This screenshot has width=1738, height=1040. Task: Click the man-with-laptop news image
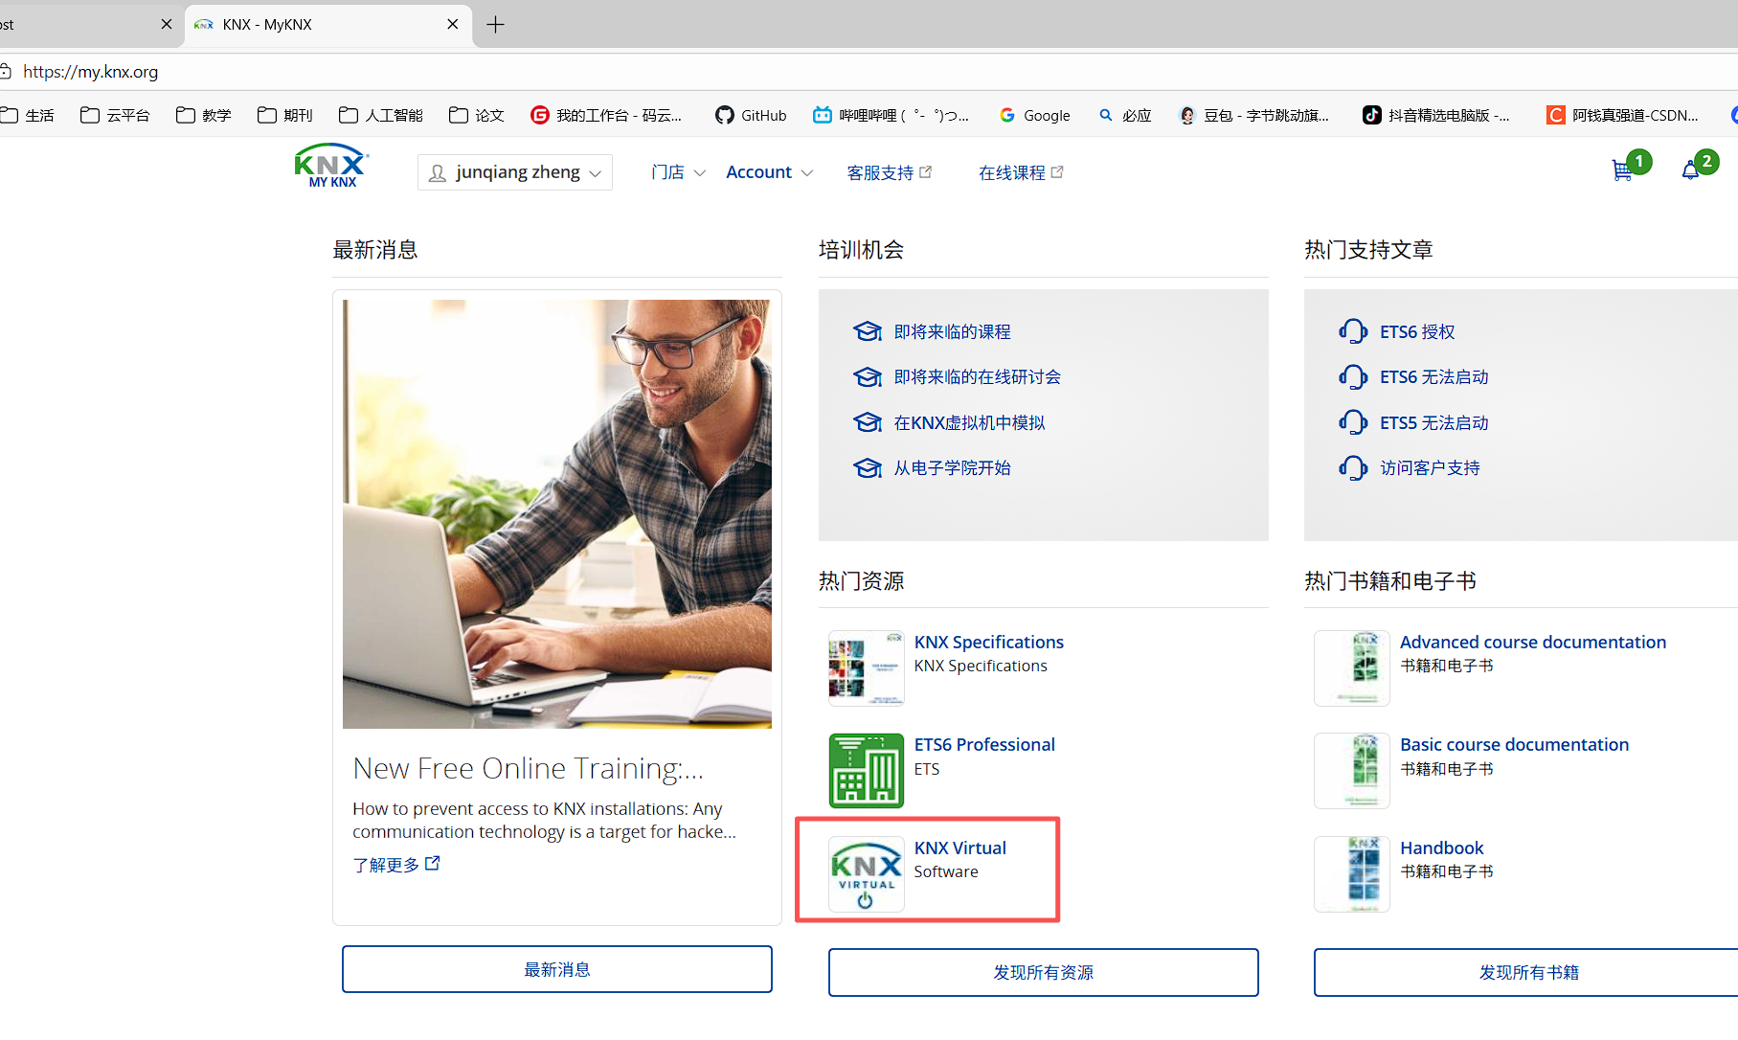pyautogui.click(x=557, y=514)
